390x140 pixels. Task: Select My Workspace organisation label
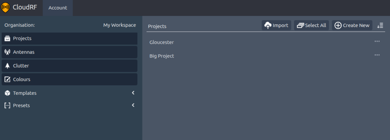(120, 25)
